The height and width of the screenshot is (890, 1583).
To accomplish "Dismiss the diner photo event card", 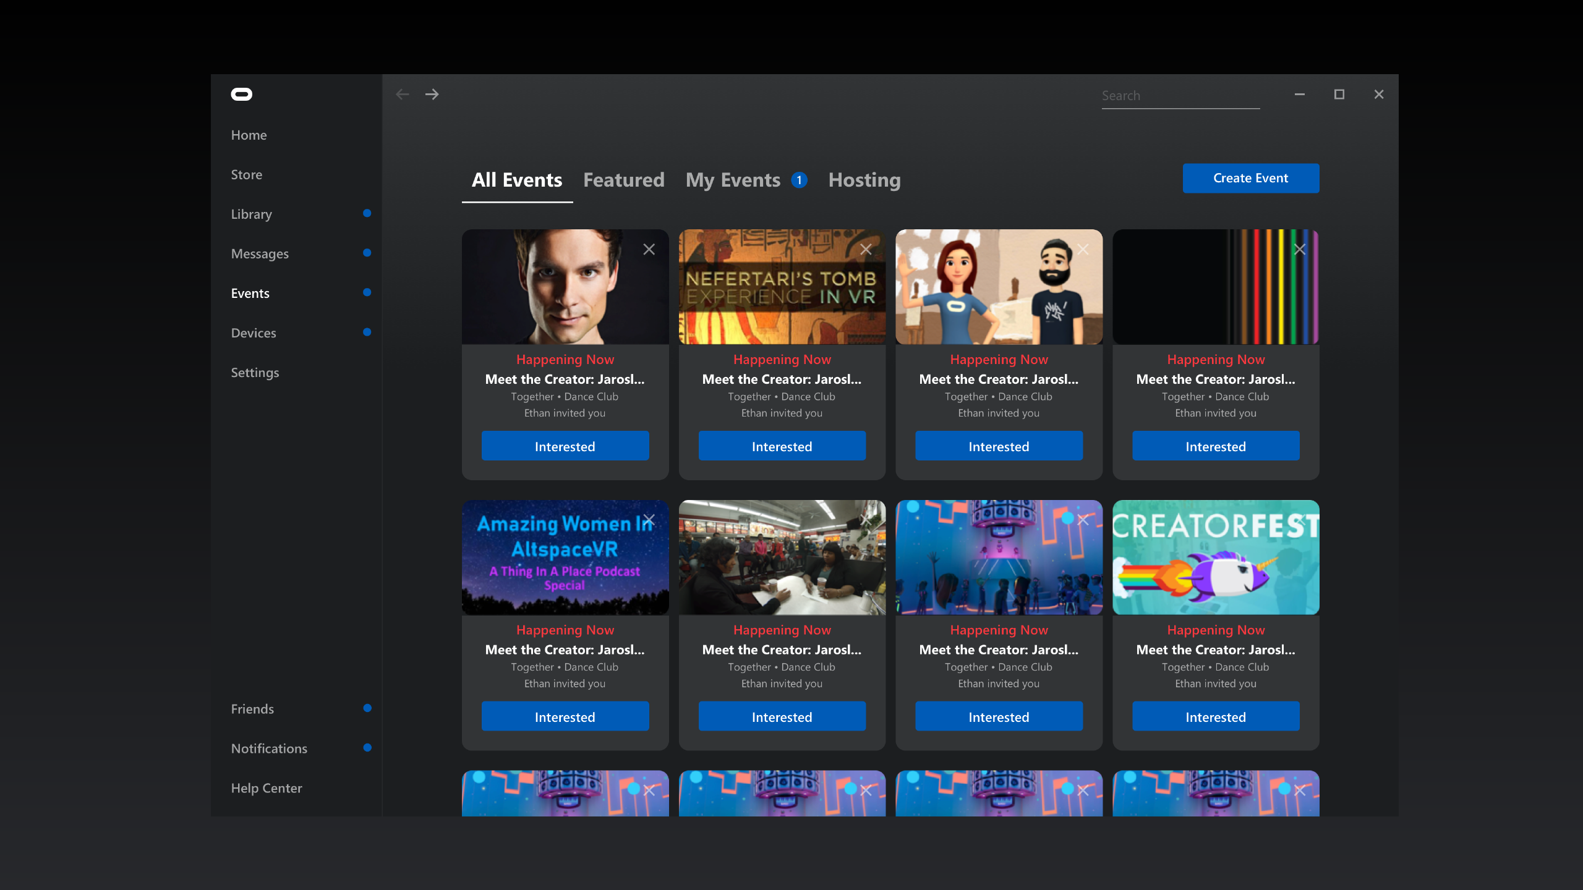I will tap(866, 520).
